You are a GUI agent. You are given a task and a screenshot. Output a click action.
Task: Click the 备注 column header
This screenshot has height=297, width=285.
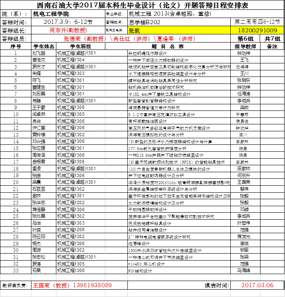coord(272,46)
